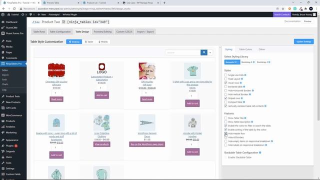Viewport: 320px width, 180px height.
Task: Click the Search Contacts admin bar button
Action: (281, 14)
